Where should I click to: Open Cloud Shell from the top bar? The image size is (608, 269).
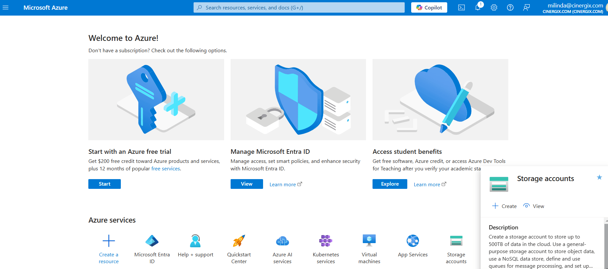tap(461, 7)
